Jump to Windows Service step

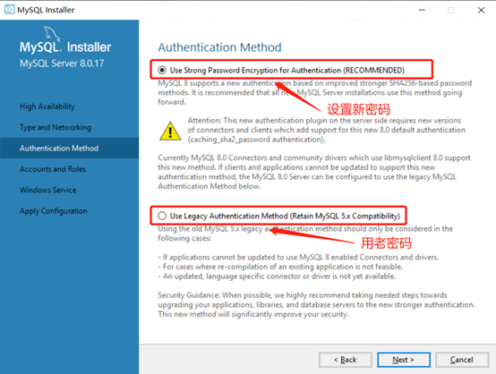[48, 190]
